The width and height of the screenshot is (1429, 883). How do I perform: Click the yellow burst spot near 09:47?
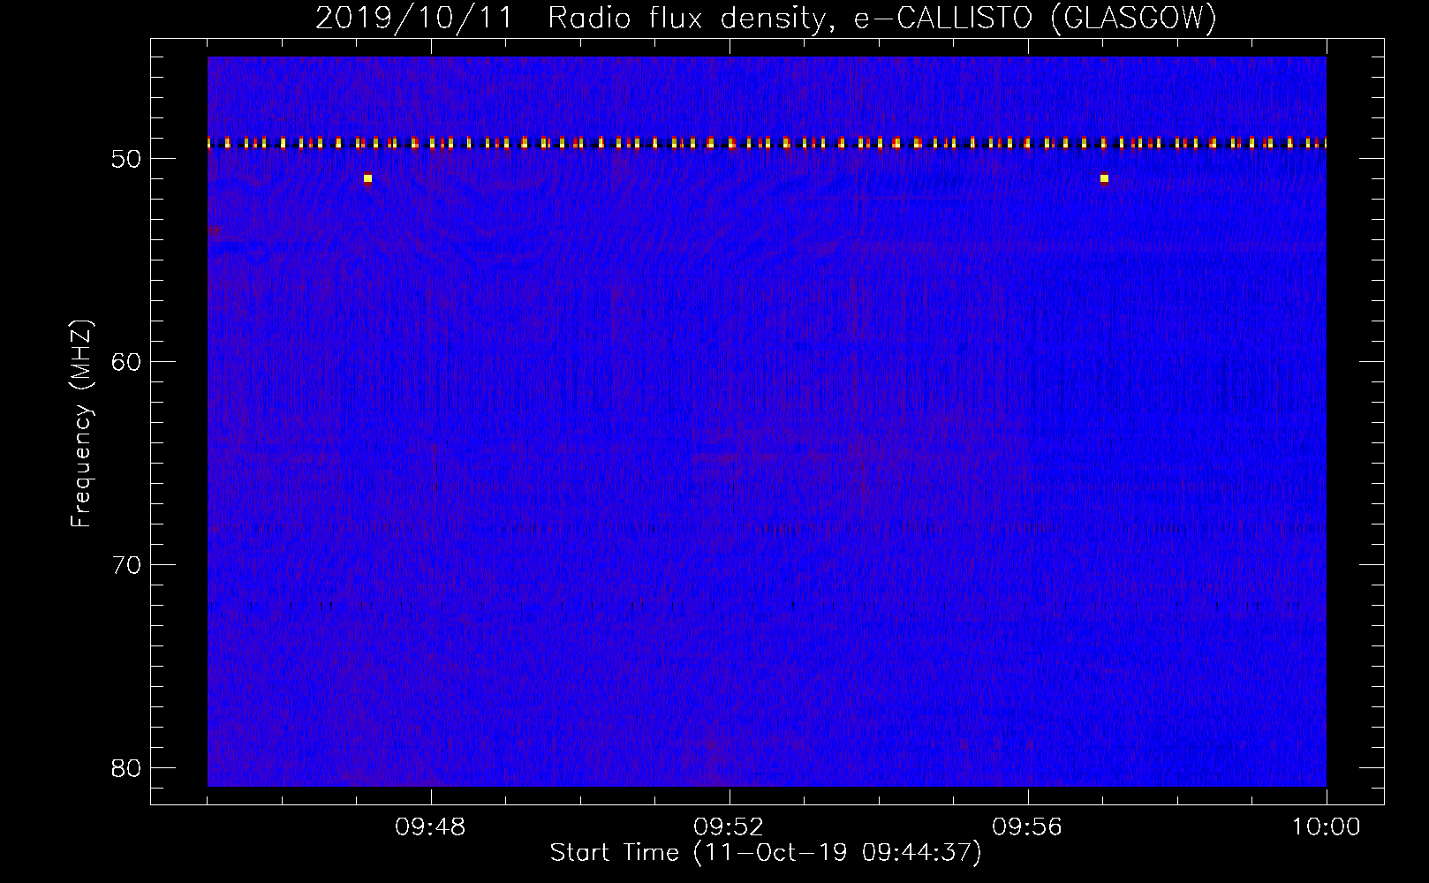click(367, 178)
